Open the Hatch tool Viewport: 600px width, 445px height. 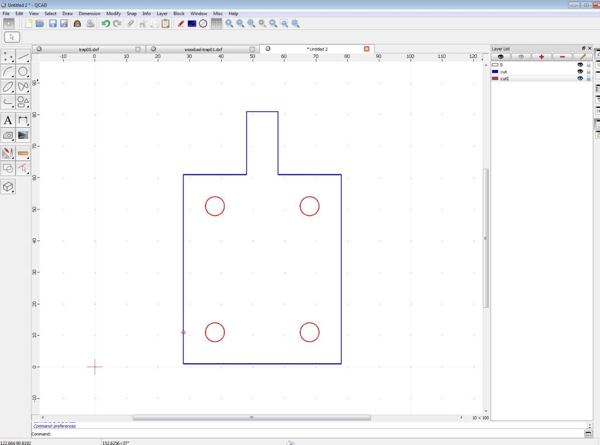(x=8, y=135)
